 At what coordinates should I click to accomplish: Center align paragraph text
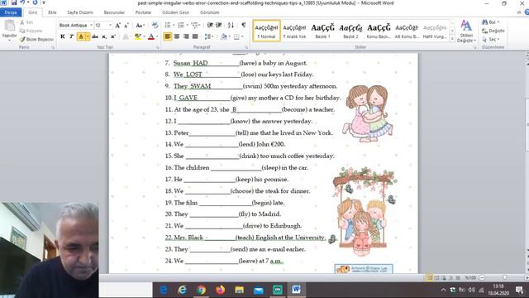(177, 36)
